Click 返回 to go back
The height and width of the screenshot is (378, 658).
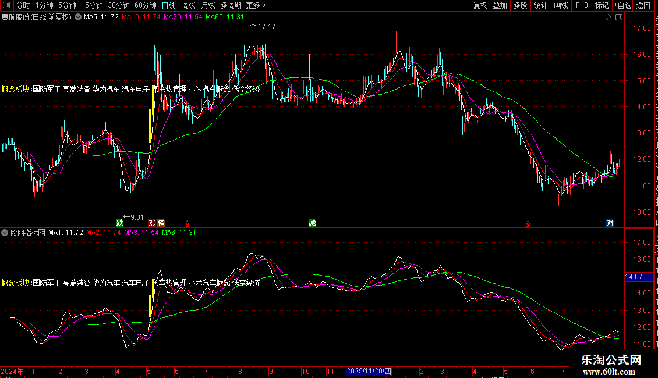643,5
